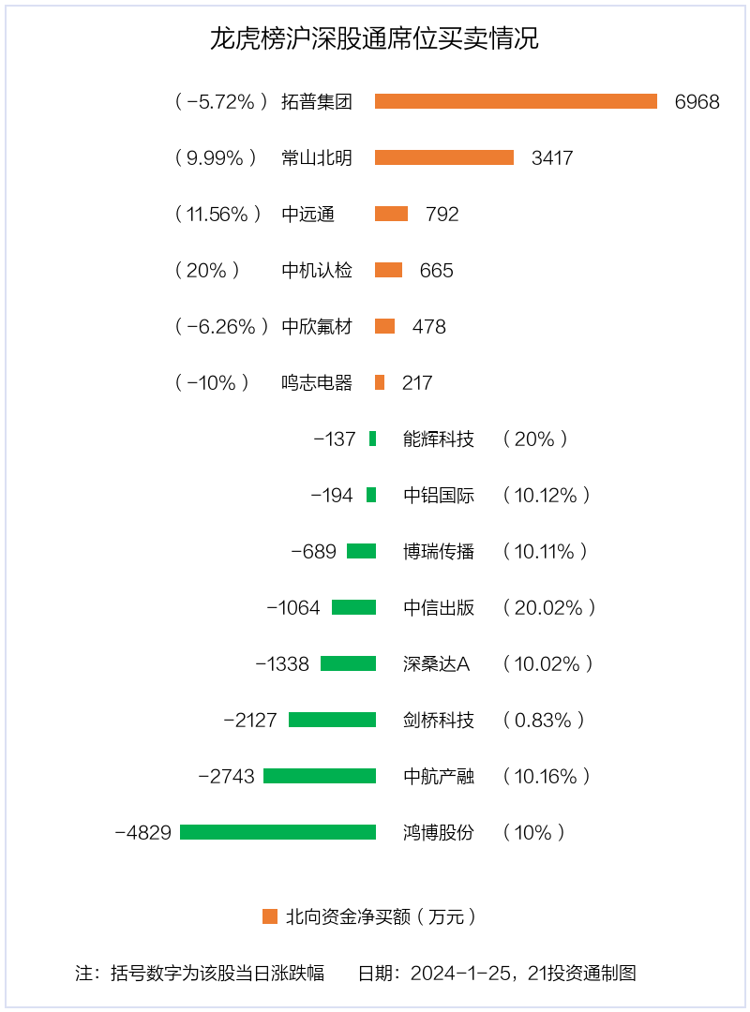This screenshot has width=750, height=1012.
Task: Click the 中机认检 orange bar
Action: click(388, 270)
